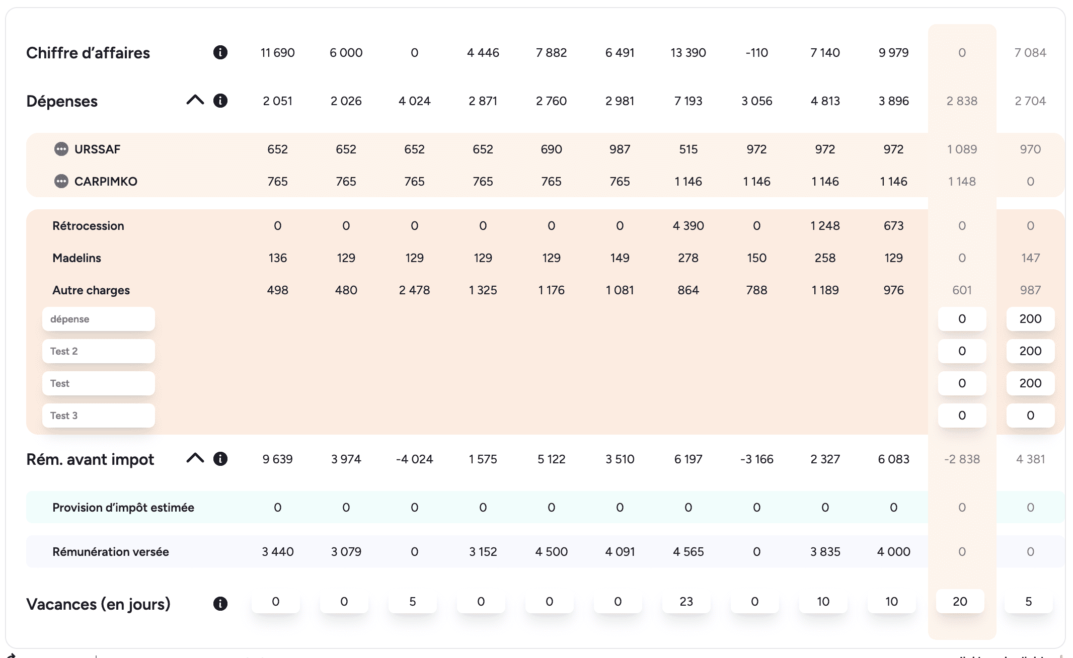The image size is (1073, 658).
Task: Collapse the Rém. avant impot chevron
Action: click(195, 458)
